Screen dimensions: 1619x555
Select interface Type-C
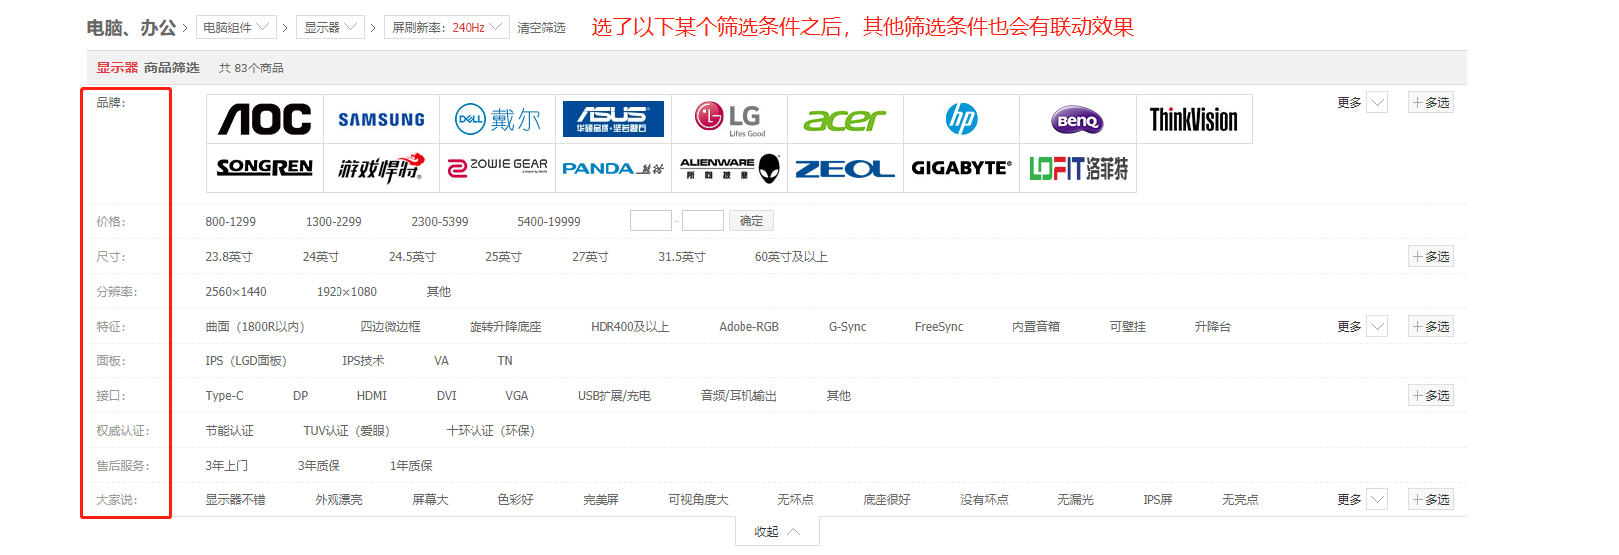224,395
